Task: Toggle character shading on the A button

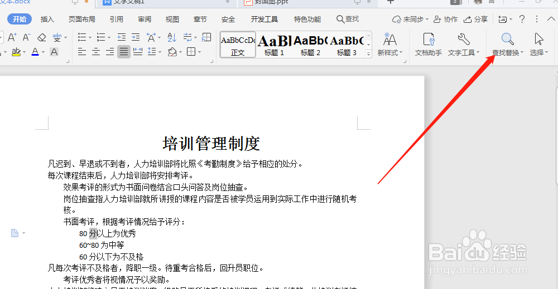Action: pyautogui.click(x=54, y=52)
